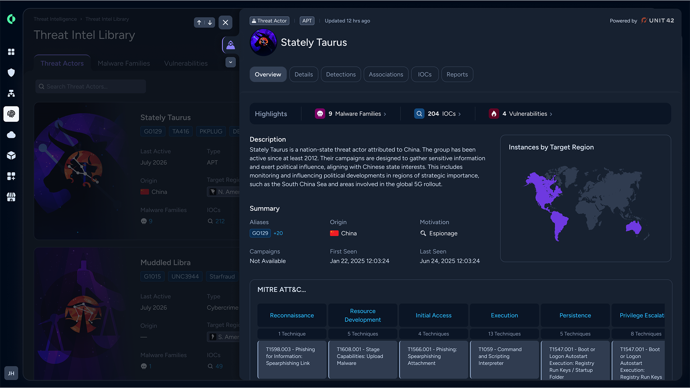
Task: Click the Stately Taurus avatar in detail header
Action: coord(263,42)
